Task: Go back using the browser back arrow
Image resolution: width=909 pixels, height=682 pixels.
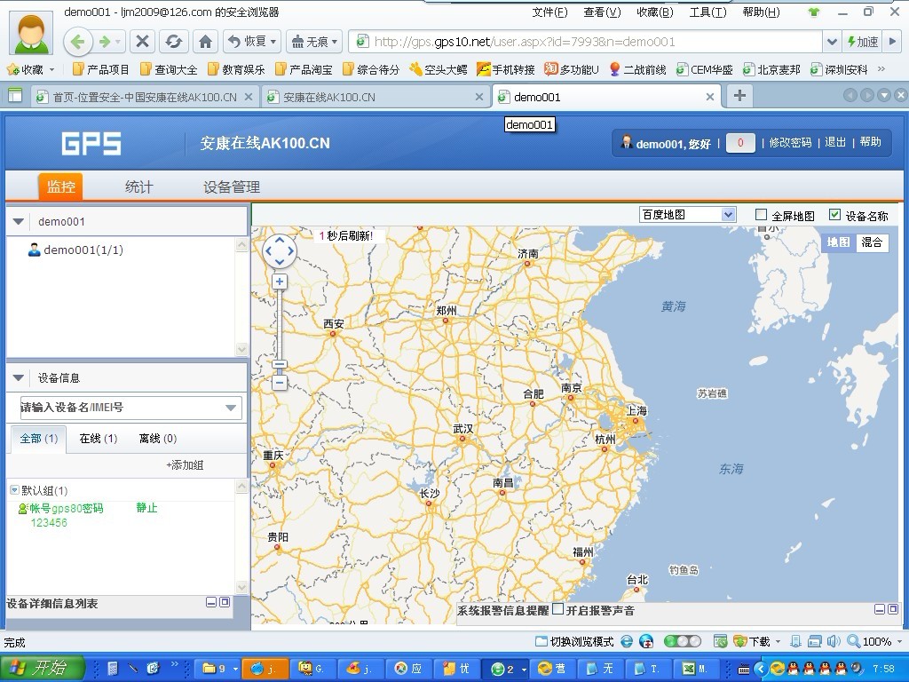Action: (x=78, y=42)
